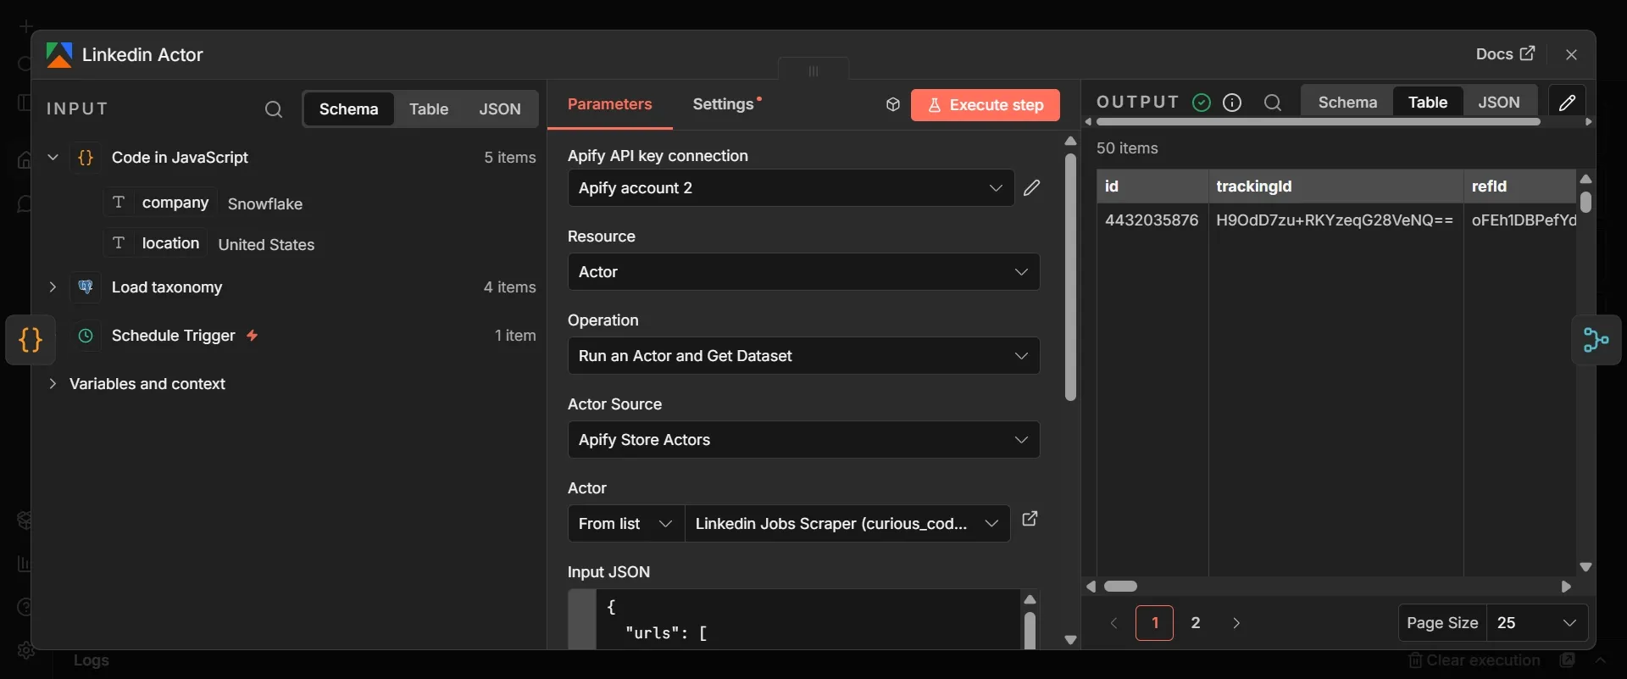1627x679 pixels.
Task: Click the output info icon
Action: [1232, 103]
